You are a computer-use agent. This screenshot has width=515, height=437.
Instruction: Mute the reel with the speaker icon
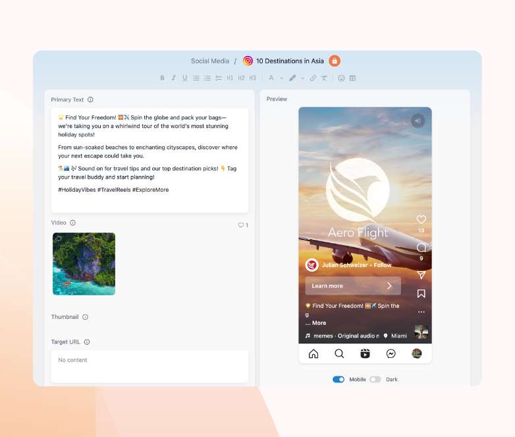pyautogui.click(x=418, y=121)
